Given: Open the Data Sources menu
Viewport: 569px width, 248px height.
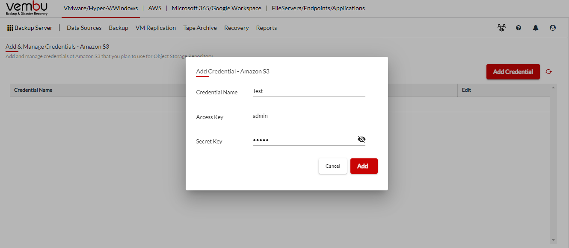Looking at the screenshot, I should click(84, 28).
